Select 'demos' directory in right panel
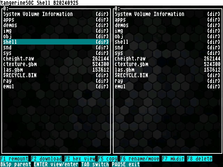Screen dimensions: 223x167 [x=168, y=25]
